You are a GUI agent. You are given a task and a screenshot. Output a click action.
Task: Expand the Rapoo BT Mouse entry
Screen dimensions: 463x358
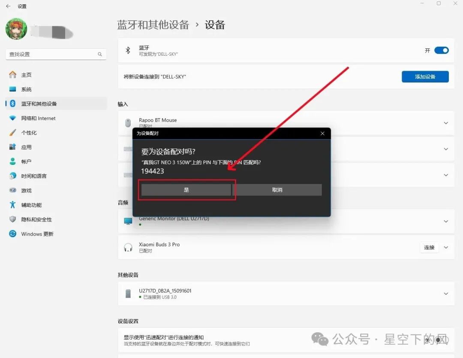point(446,123)
